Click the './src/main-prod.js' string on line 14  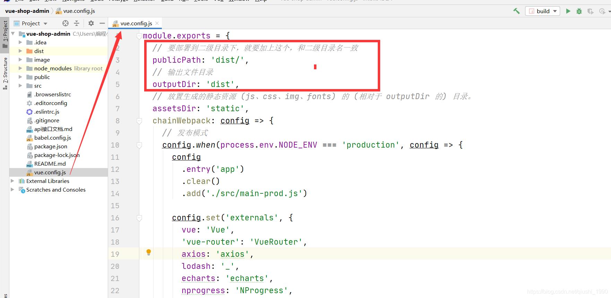254,193
